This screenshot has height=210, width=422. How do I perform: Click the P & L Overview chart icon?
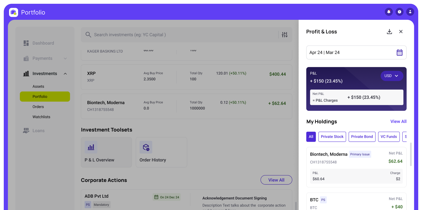[91, 147]
